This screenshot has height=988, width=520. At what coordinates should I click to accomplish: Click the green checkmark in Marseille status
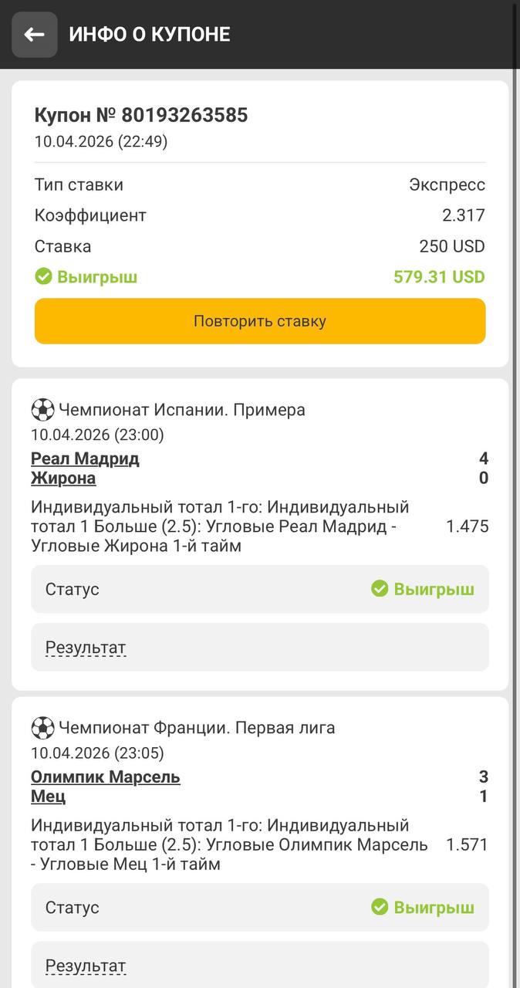pyautogui.click(x=380, y=907)
